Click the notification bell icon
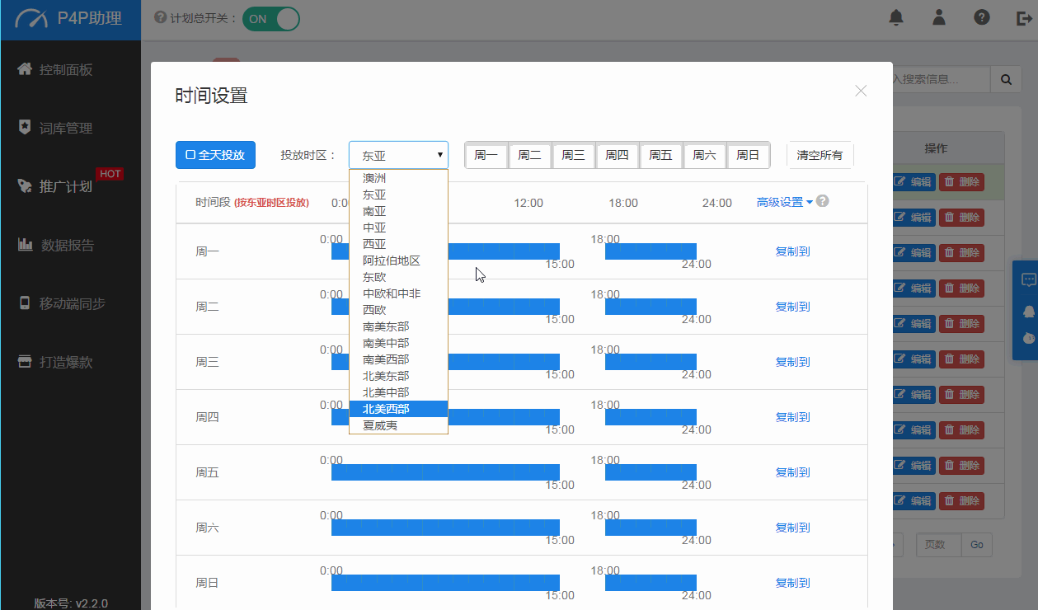This screenshot has width=1038, height=610. 896,18
